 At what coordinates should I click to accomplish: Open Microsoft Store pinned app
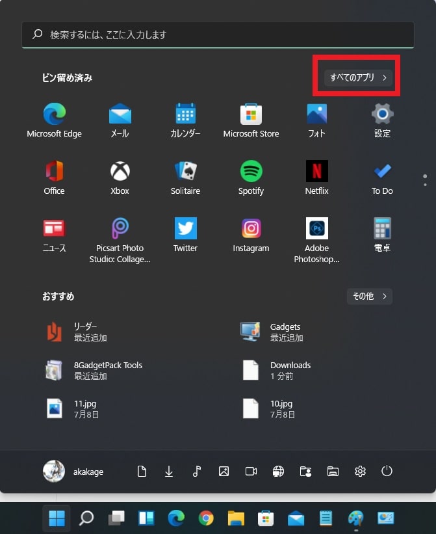pyautogui.click(x=251, y=120)
